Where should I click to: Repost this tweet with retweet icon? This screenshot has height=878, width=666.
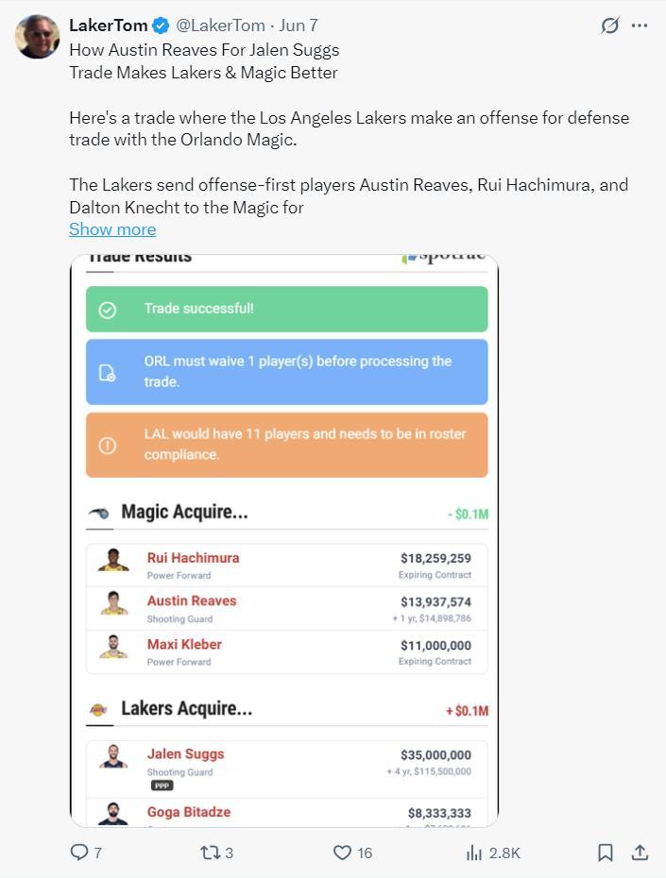pyautogui.click(x=210, y=853)
